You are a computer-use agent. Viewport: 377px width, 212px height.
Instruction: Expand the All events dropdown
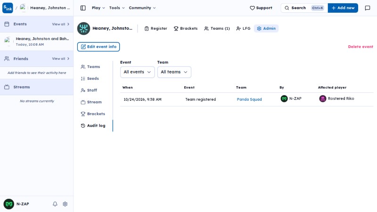[137, 72]
